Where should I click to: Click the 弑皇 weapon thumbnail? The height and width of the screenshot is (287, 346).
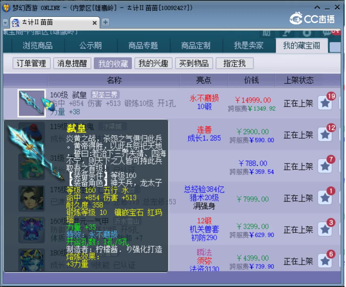(32, 103)
